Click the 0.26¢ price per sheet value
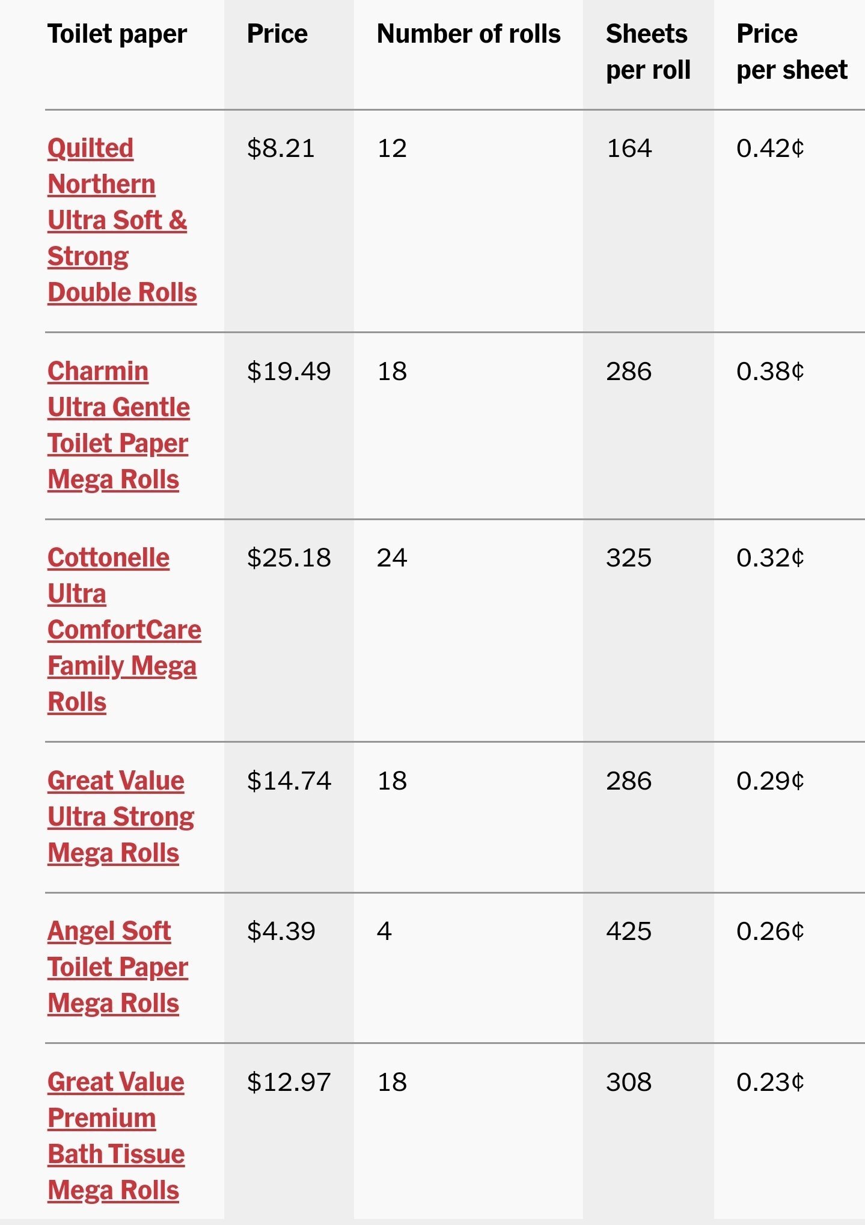 [x=770, y=932]
